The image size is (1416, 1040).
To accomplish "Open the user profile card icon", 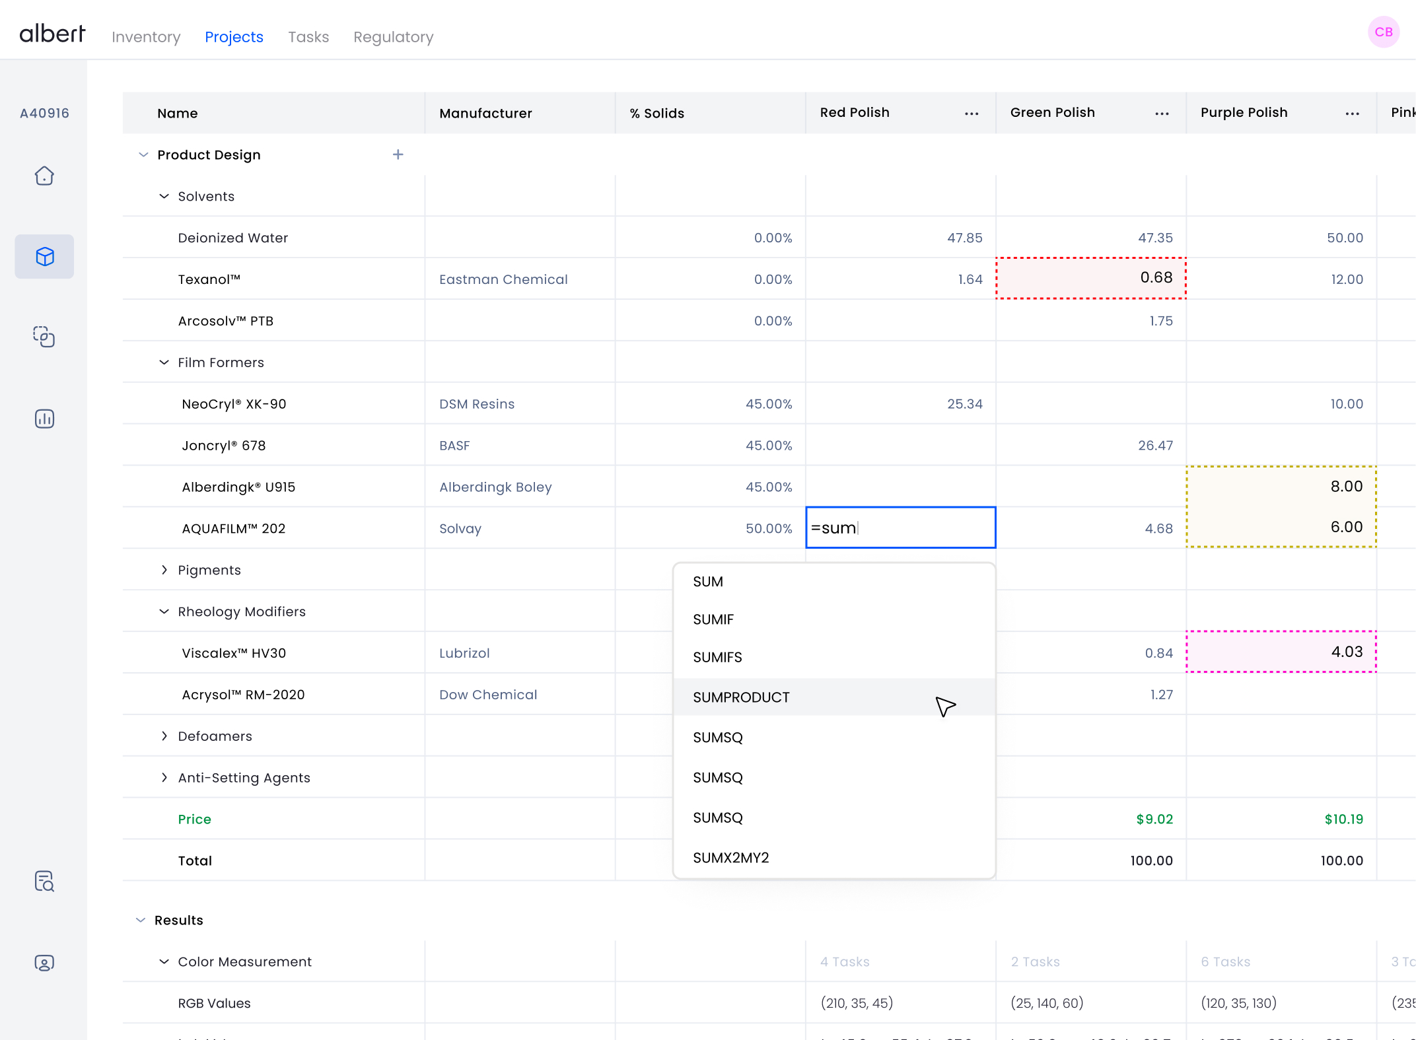I will [44, 963].
